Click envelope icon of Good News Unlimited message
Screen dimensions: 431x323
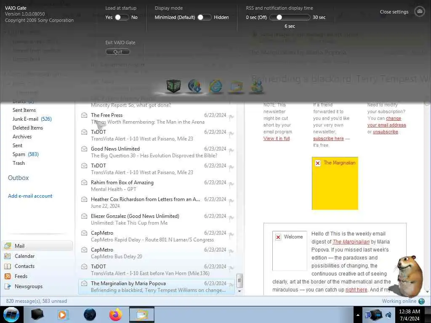[x=84, y=149]
